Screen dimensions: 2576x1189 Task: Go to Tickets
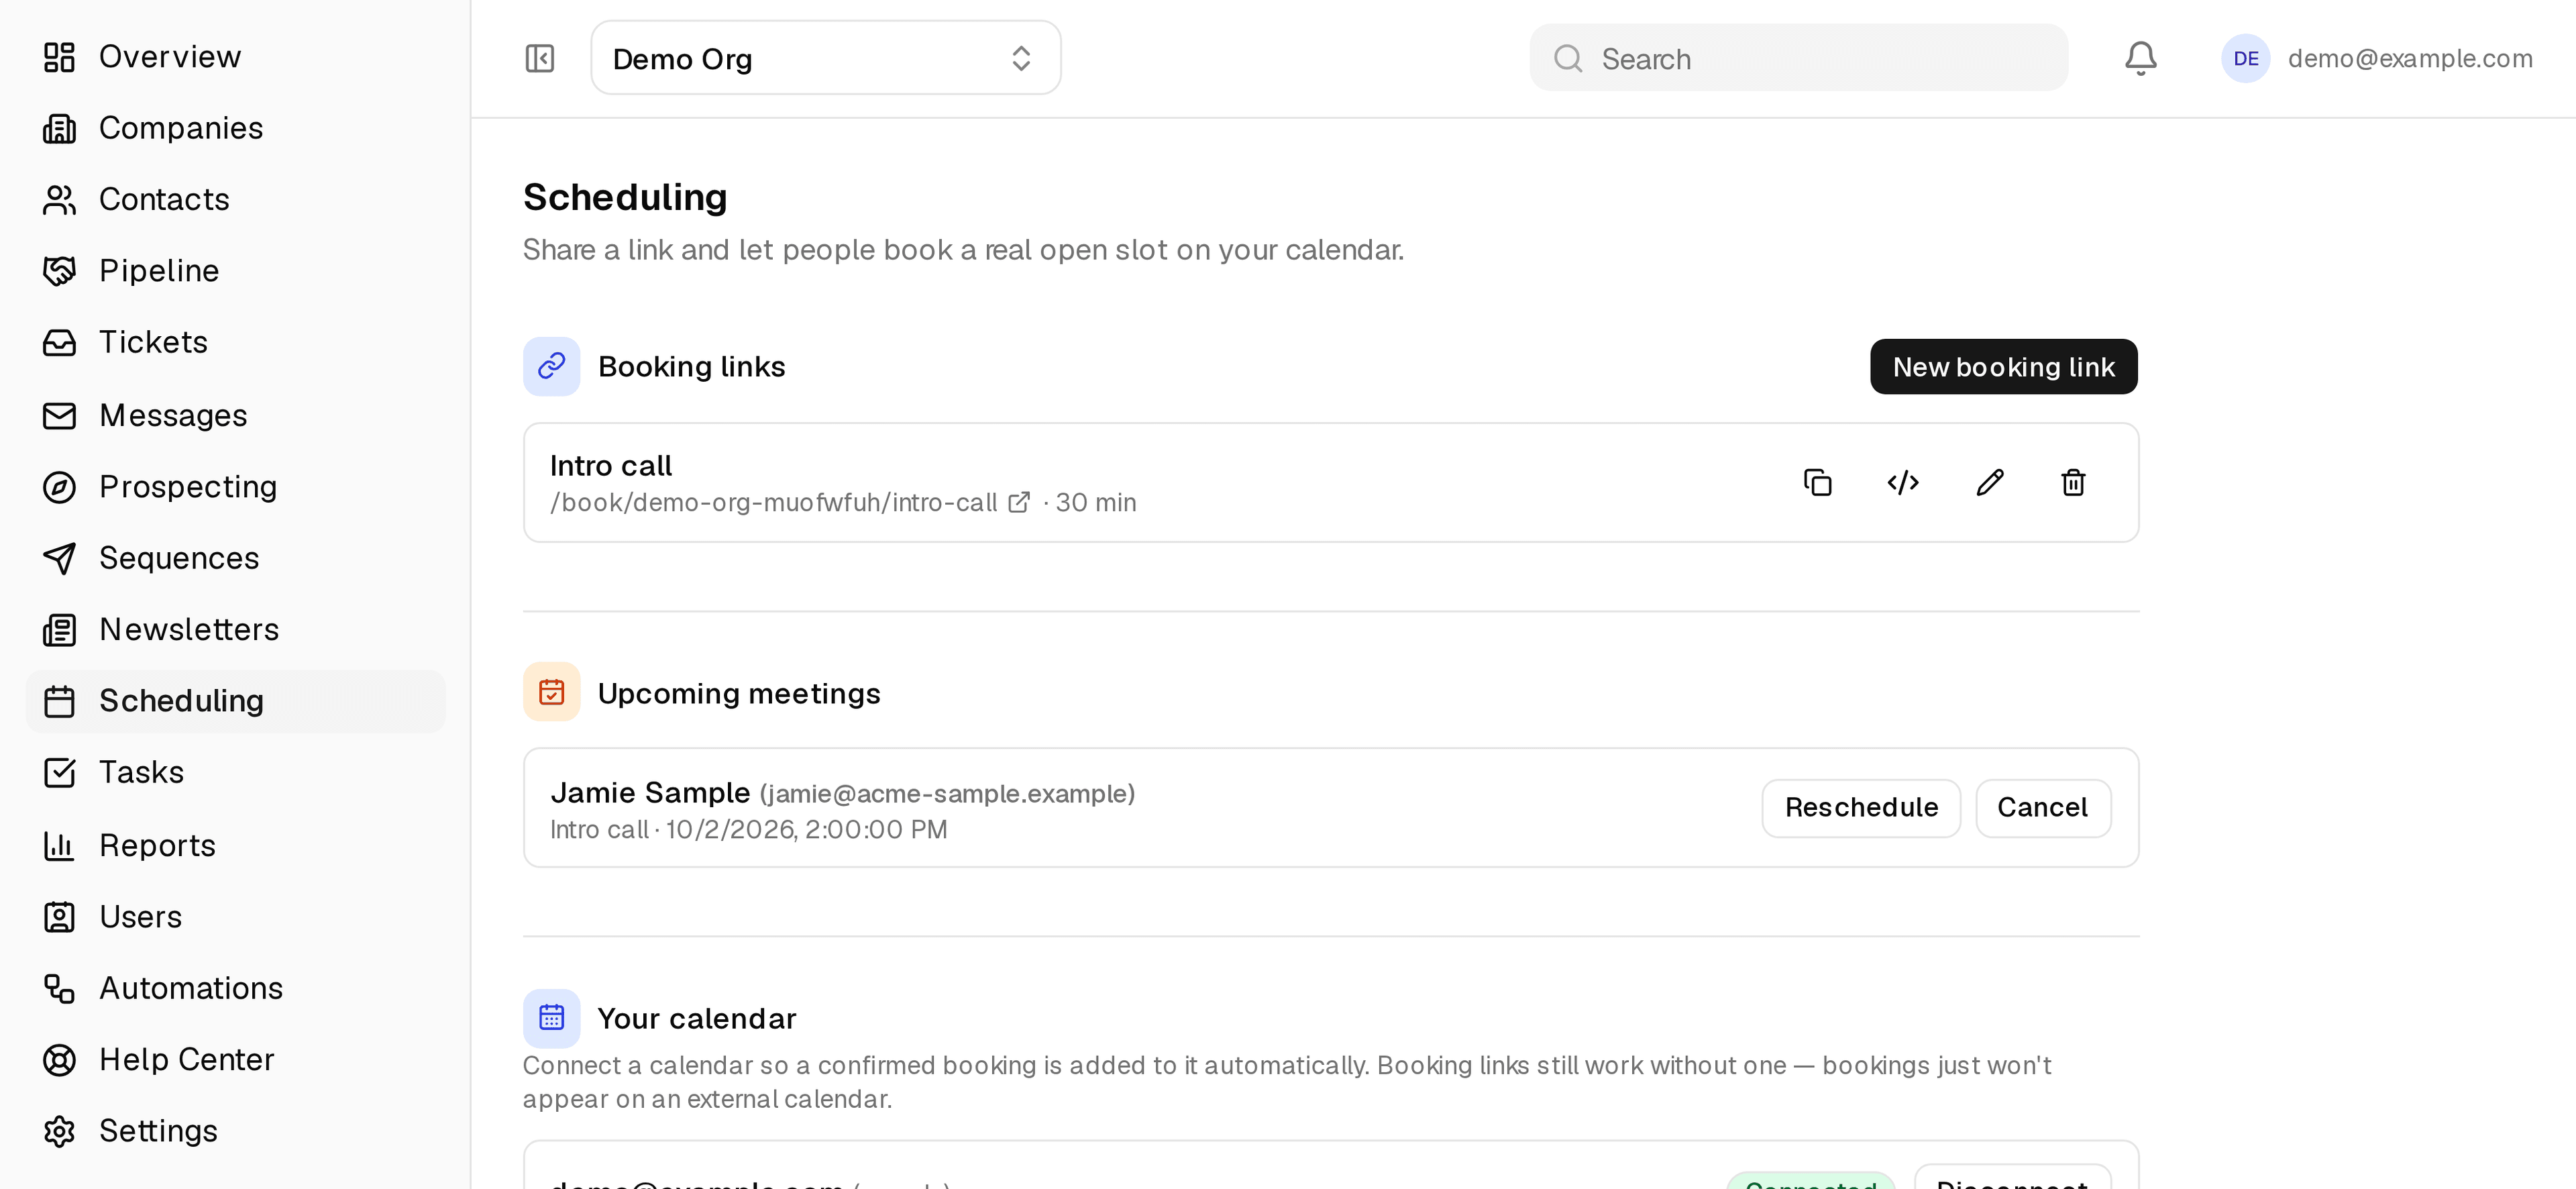[x=236, y=342]
